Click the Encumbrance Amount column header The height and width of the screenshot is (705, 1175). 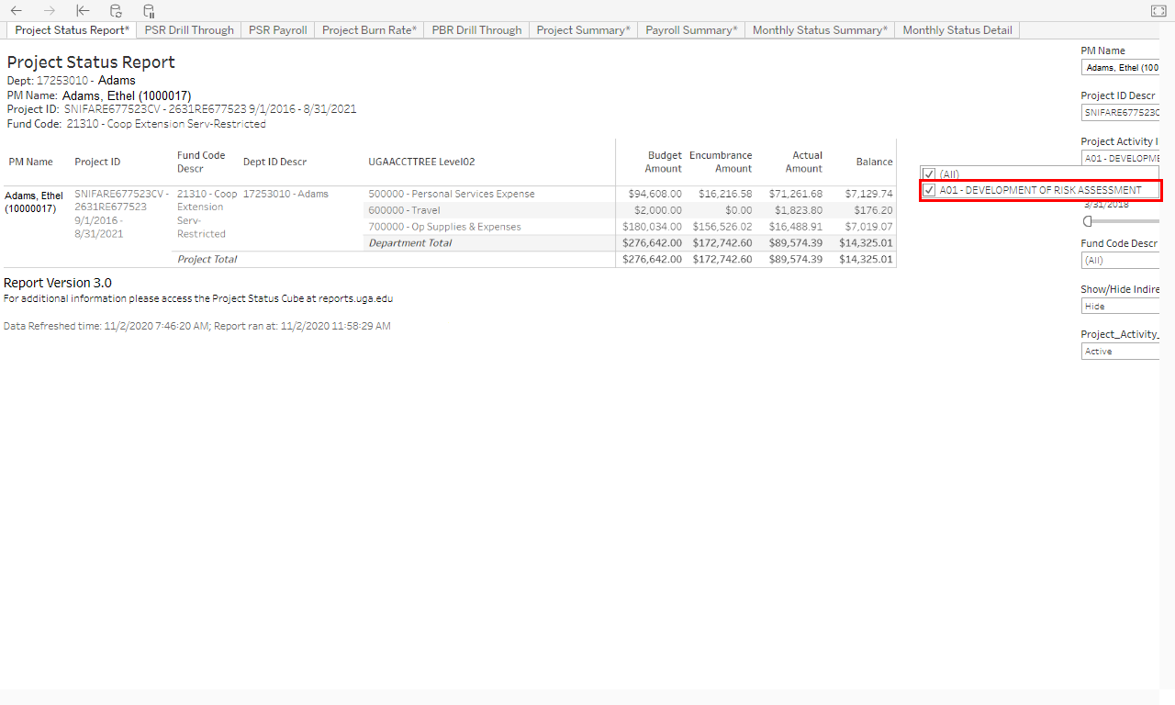coord(721,162)
